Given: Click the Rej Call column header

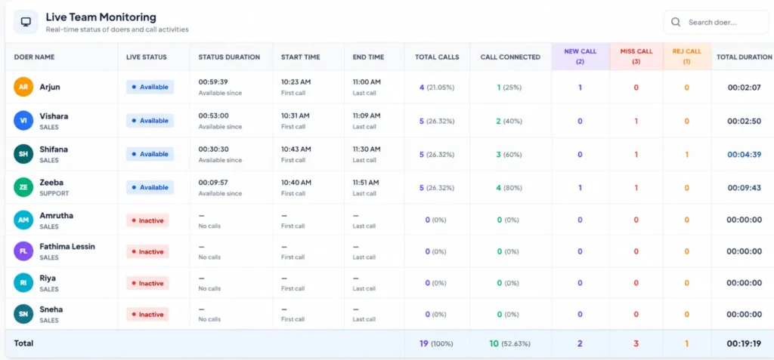Looking at the screenshot, I should coord(686,56).
